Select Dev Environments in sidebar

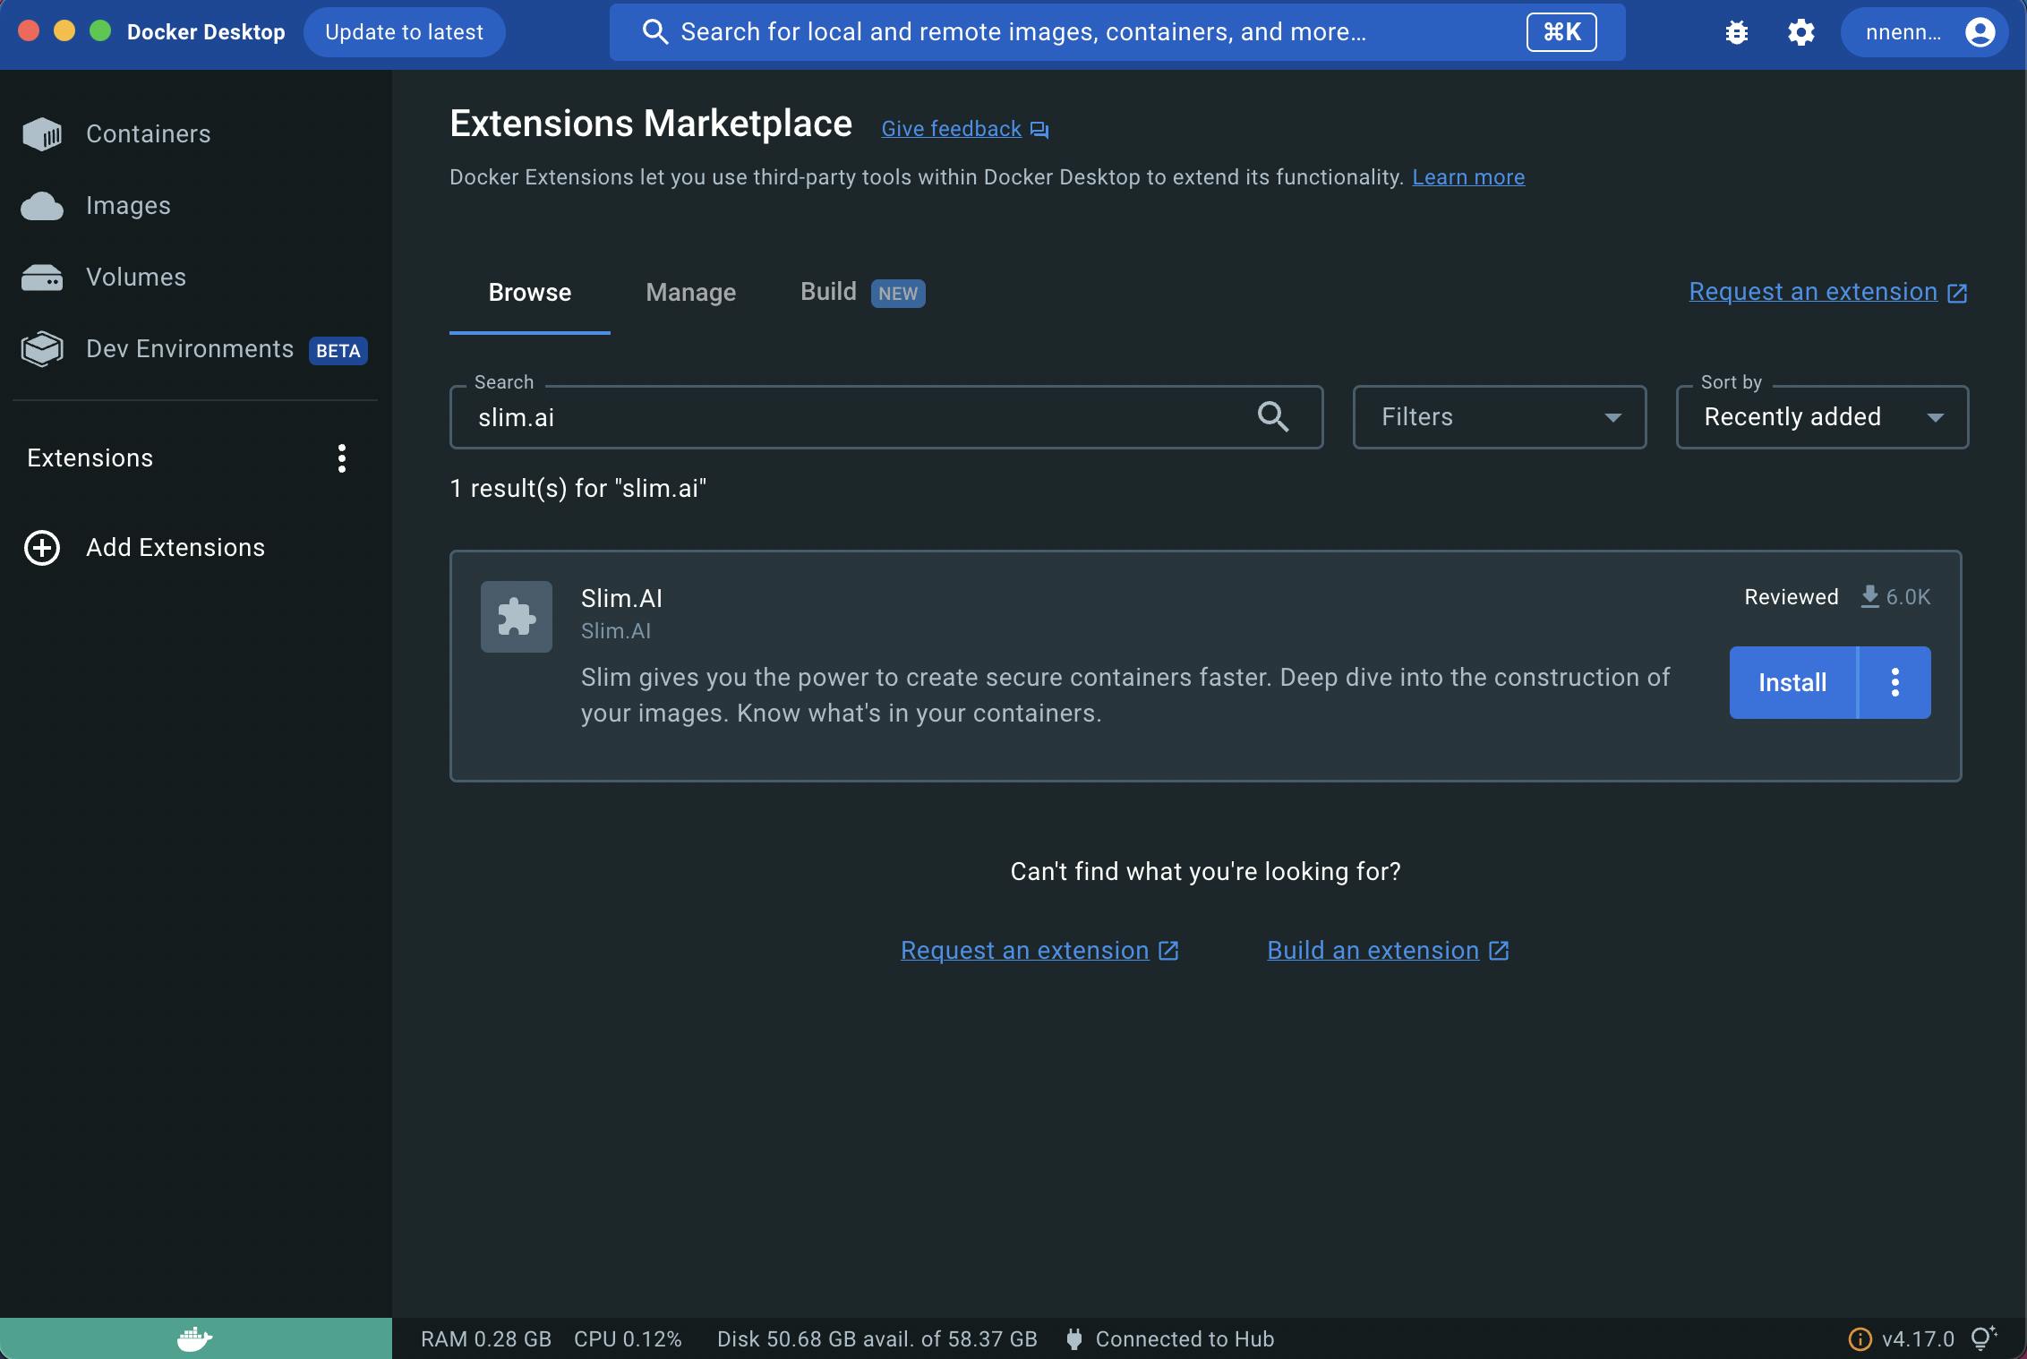coord(195,349)
